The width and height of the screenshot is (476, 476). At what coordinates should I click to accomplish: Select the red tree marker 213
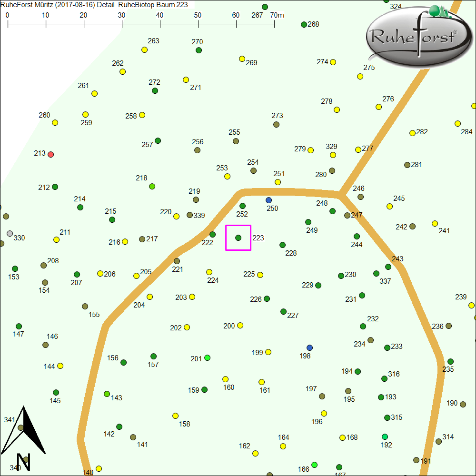(51, 154)
